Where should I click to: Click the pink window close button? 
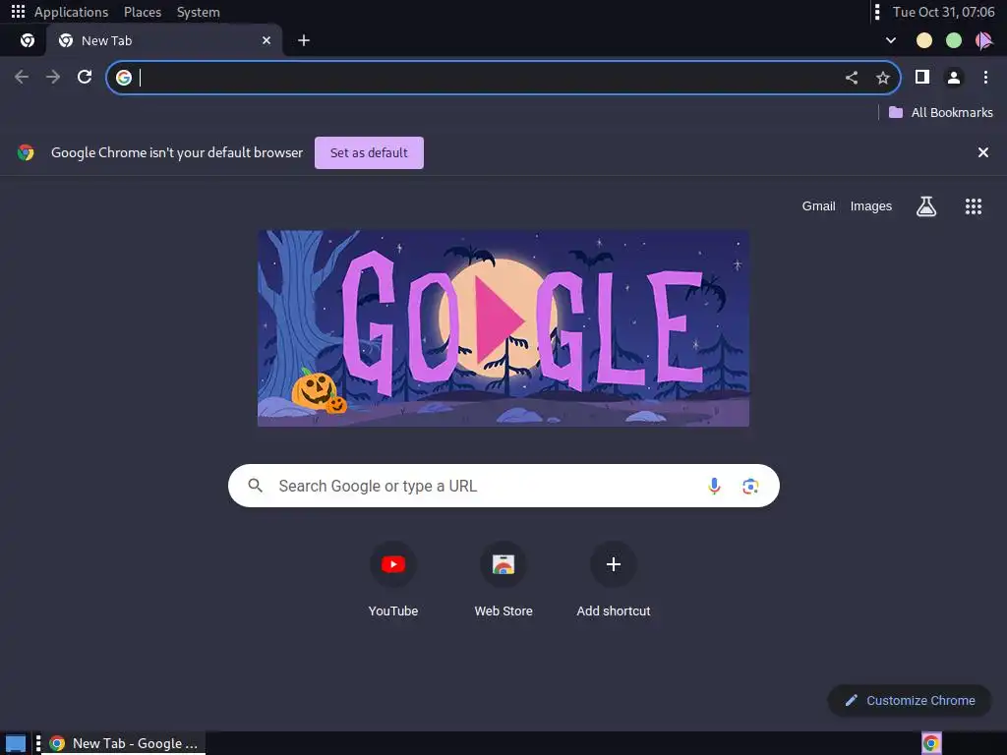983,40
